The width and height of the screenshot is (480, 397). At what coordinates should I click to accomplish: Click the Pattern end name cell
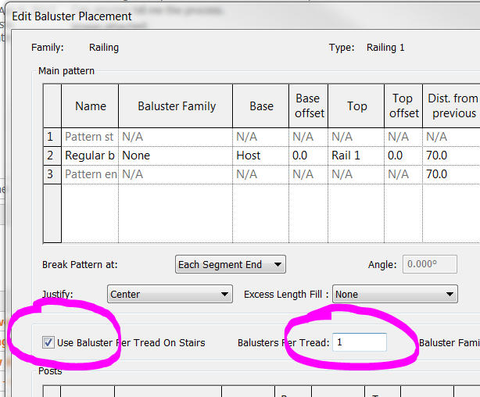(x=90, y=174)
